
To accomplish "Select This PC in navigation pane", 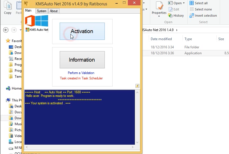I will click(x=14, y=100).
